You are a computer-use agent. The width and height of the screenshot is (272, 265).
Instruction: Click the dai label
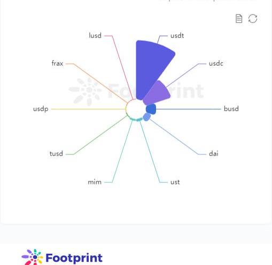(214, 153)
